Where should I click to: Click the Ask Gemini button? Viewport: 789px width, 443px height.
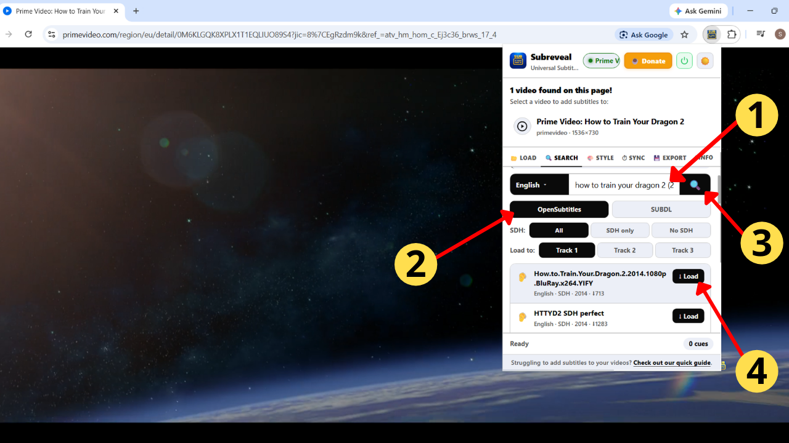[698, 11]
